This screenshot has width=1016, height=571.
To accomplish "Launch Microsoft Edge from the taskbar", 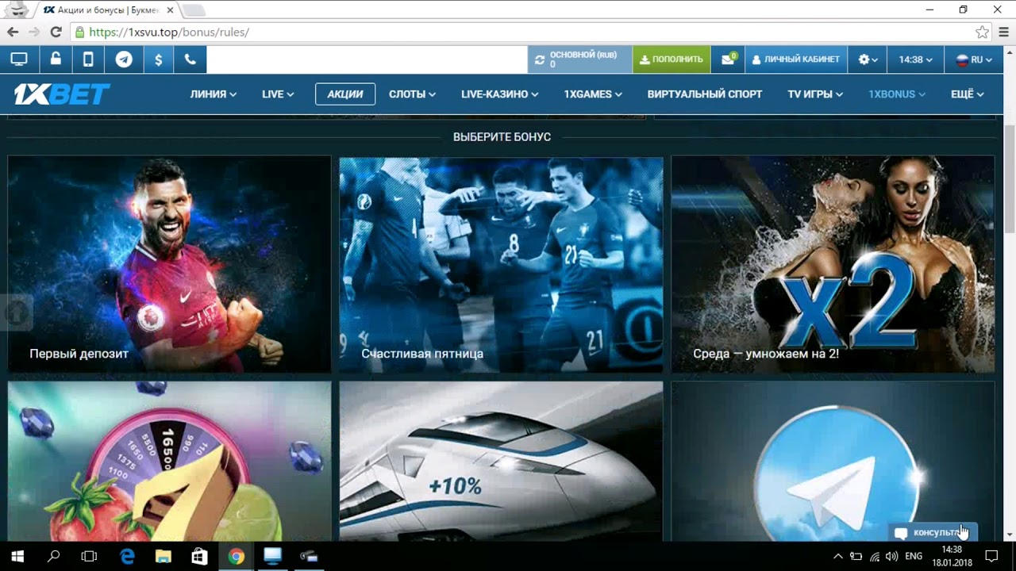I will point(127,557).
